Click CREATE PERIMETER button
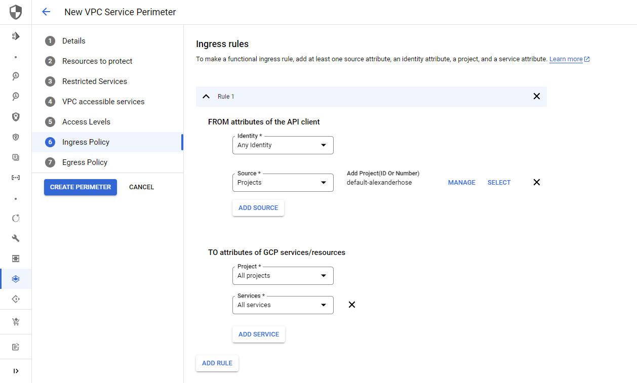 [81, 187]
